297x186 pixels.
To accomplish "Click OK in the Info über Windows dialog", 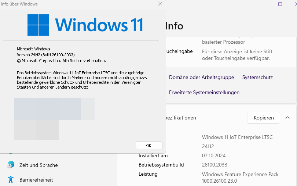I will (149, 146).
